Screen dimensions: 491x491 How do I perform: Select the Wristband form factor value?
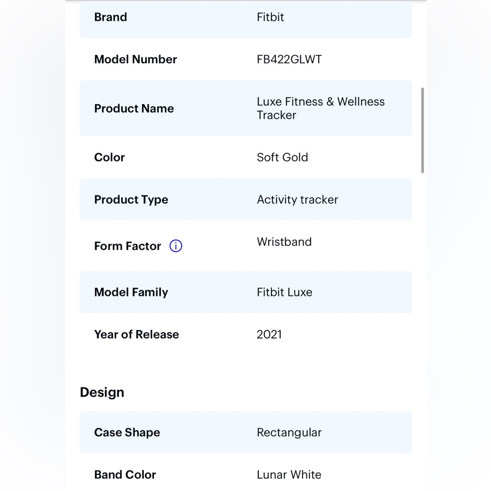coord(284,242)
